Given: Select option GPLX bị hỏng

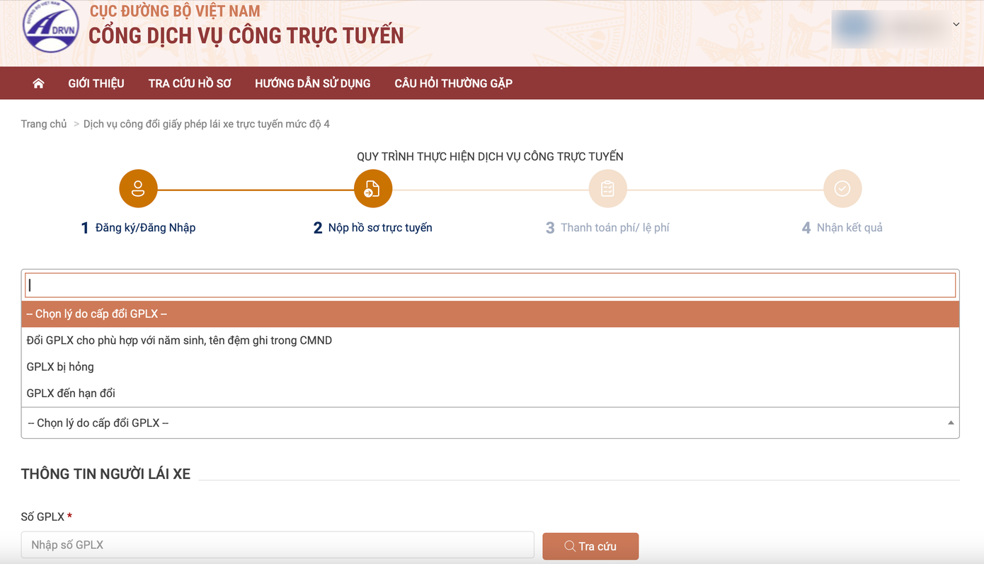Looking at the screenshot, I should [60, 367].
